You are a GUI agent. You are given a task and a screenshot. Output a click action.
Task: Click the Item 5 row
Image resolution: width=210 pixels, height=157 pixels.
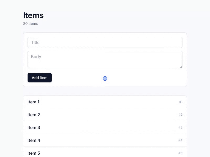[105, 152]
